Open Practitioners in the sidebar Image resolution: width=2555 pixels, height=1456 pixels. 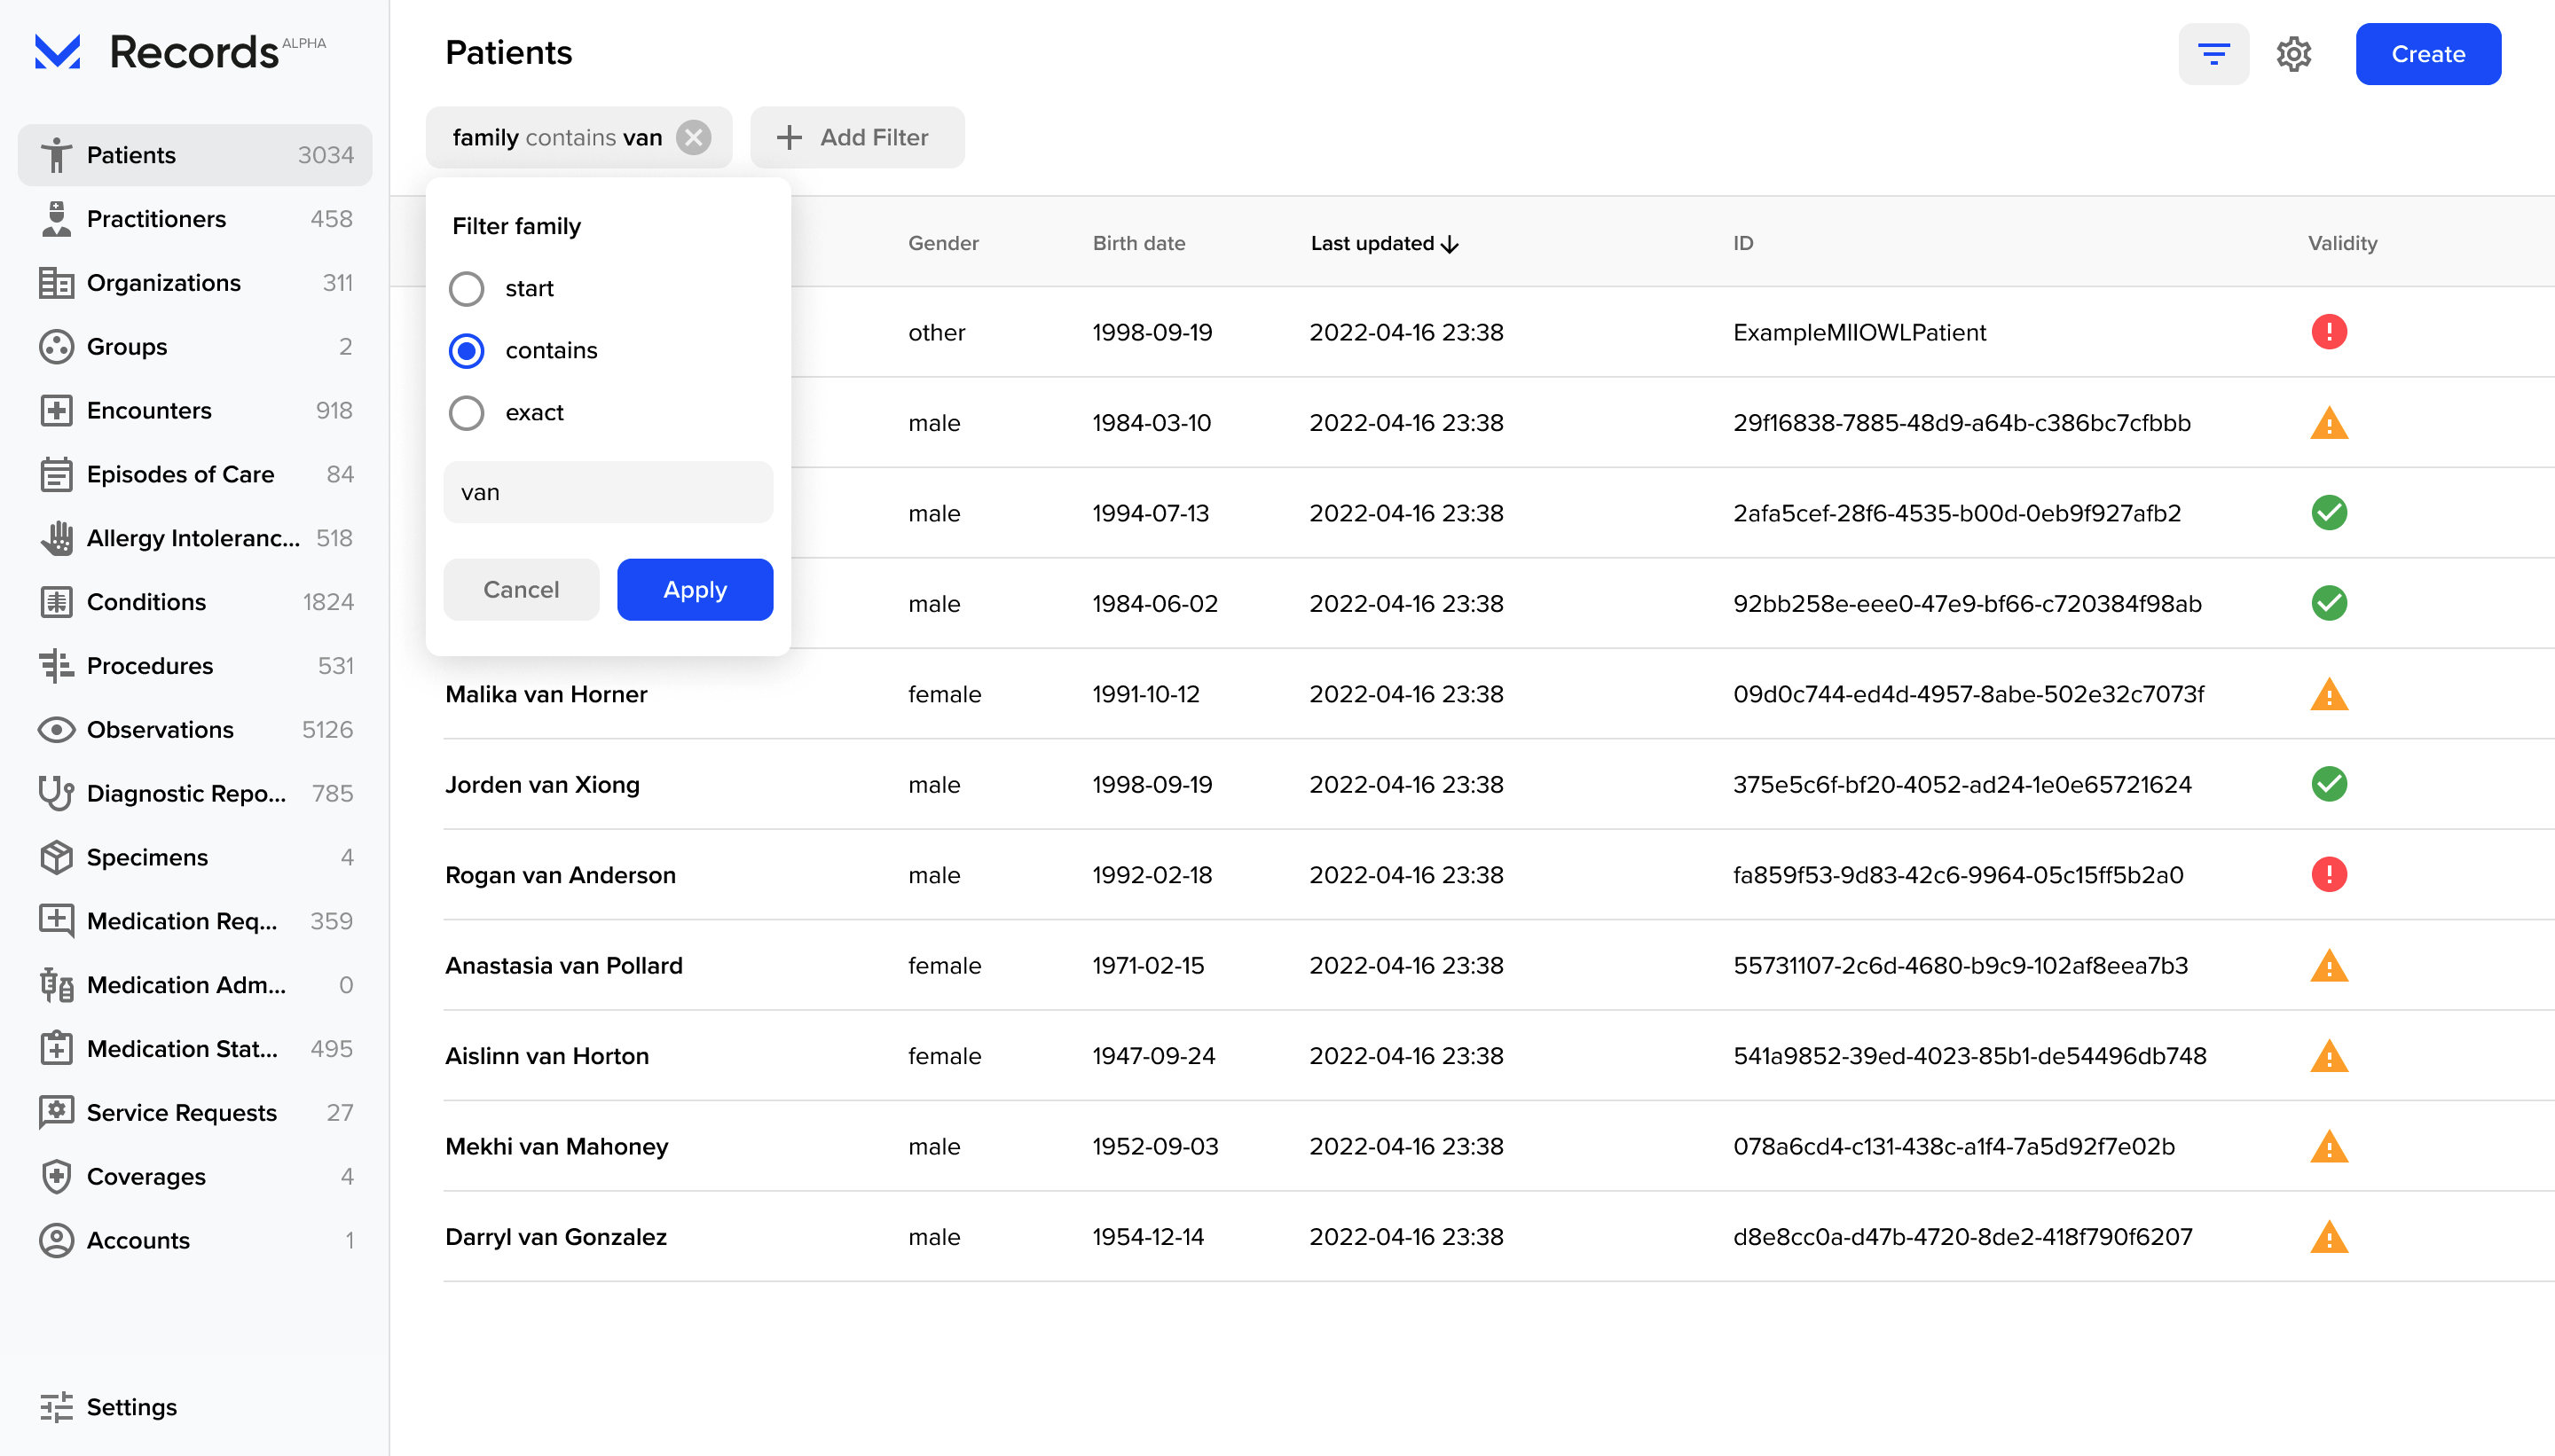tap(195, 219)
